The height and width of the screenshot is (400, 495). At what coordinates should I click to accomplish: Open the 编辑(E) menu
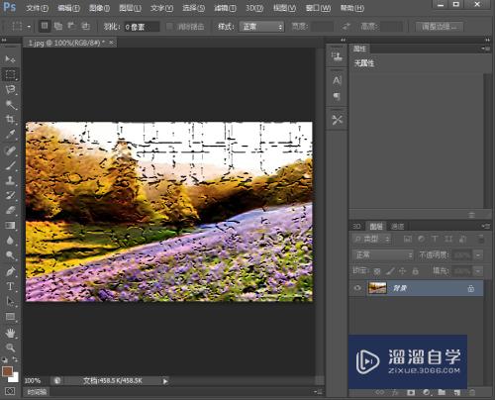68,8
